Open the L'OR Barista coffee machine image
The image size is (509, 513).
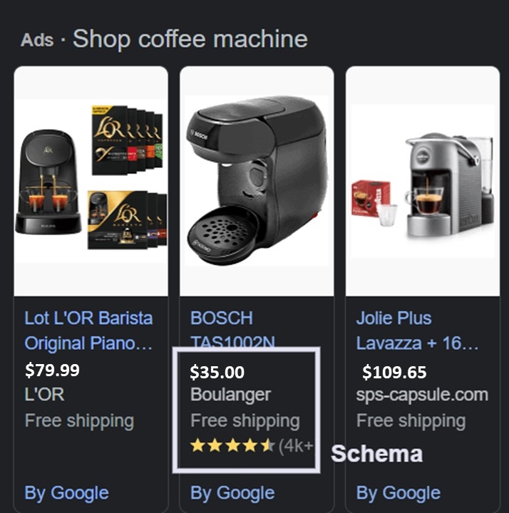(x=91, y=181)
